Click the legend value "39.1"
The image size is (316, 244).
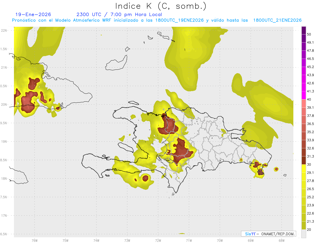310,107
